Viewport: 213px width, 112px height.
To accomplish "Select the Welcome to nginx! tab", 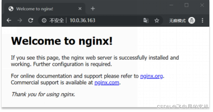I will [x=45, y=9].
